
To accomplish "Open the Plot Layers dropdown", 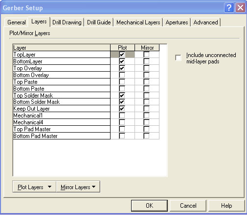I will coord(34,187).
